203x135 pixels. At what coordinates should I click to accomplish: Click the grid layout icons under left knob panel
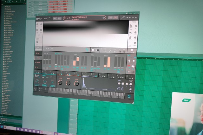coord(38,49)
